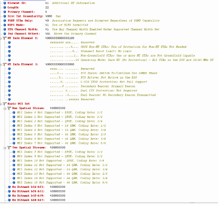Select the Rx Bitmask b32-b39 label
This screenshot has width=218, height=205.
[x=28, y=196]
